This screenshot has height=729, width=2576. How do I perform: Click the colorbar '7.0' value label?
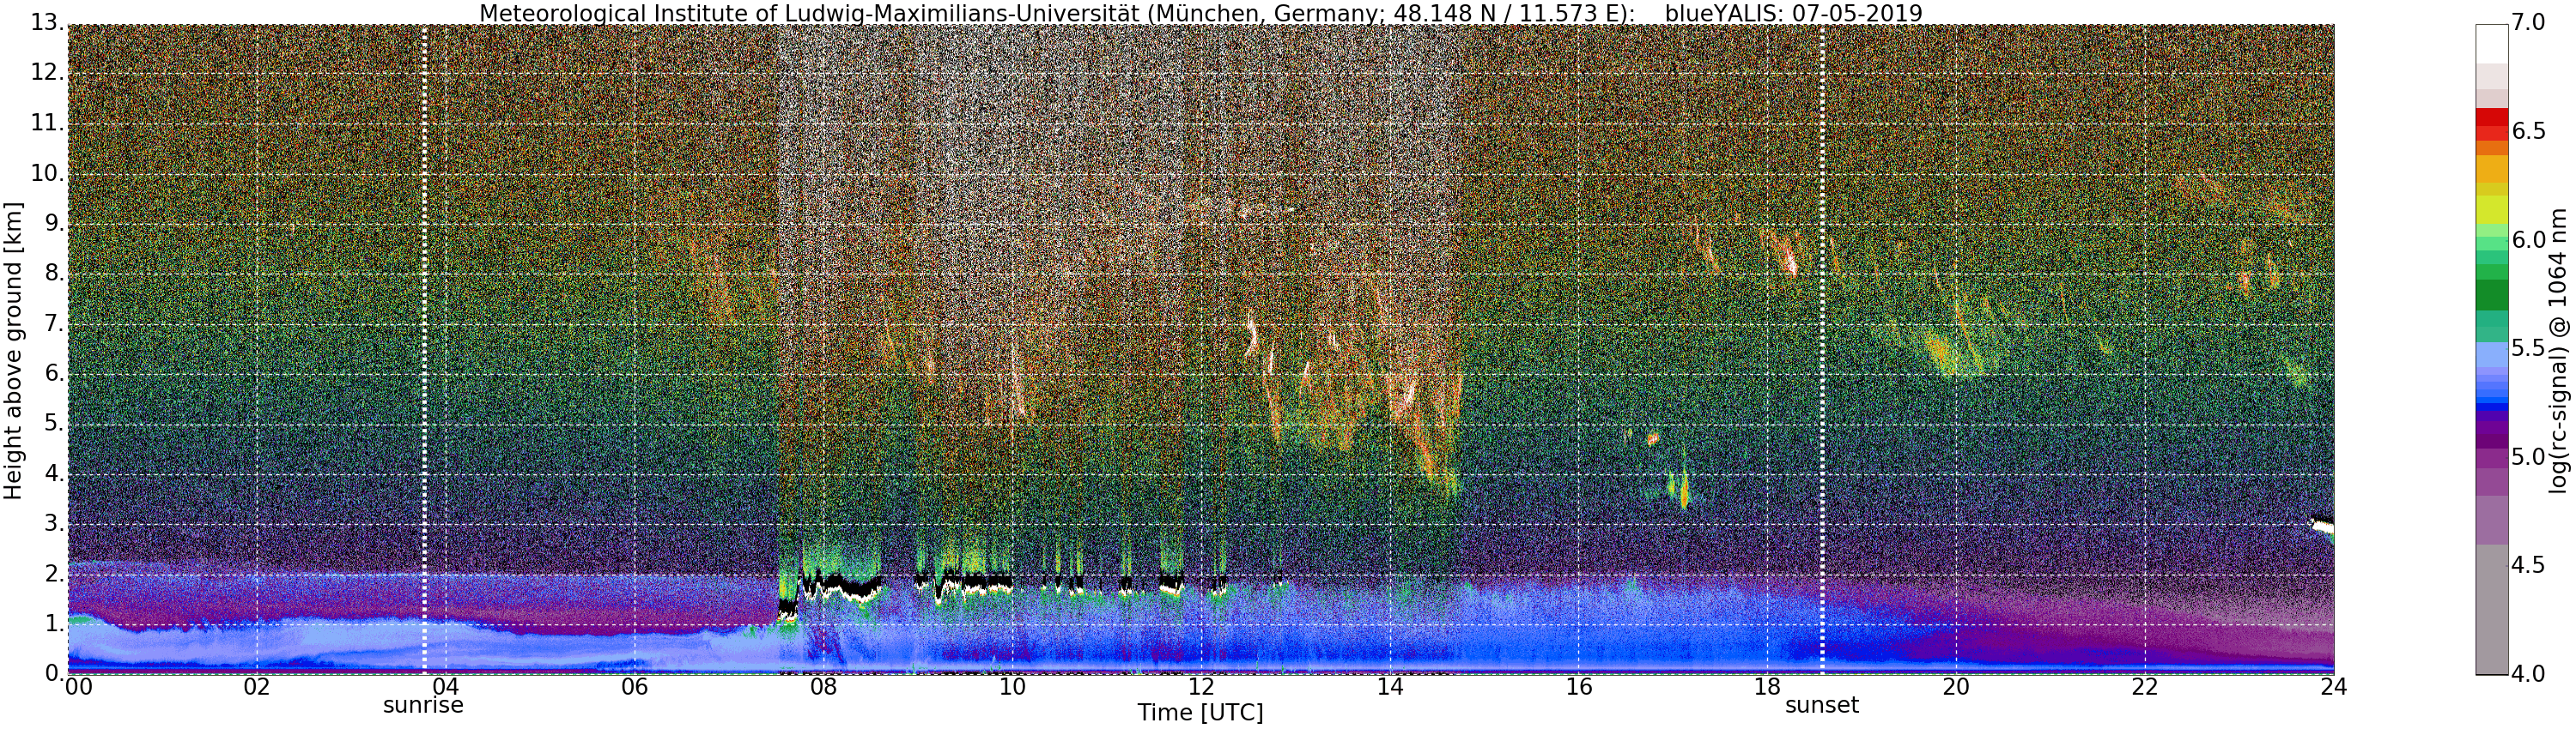[x=2528, y=23]
